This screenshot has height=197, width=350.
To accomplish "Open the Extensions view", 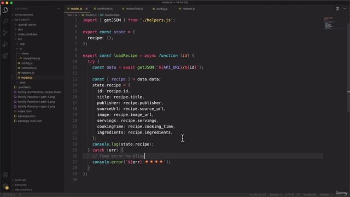I will (x=5, y=56).
